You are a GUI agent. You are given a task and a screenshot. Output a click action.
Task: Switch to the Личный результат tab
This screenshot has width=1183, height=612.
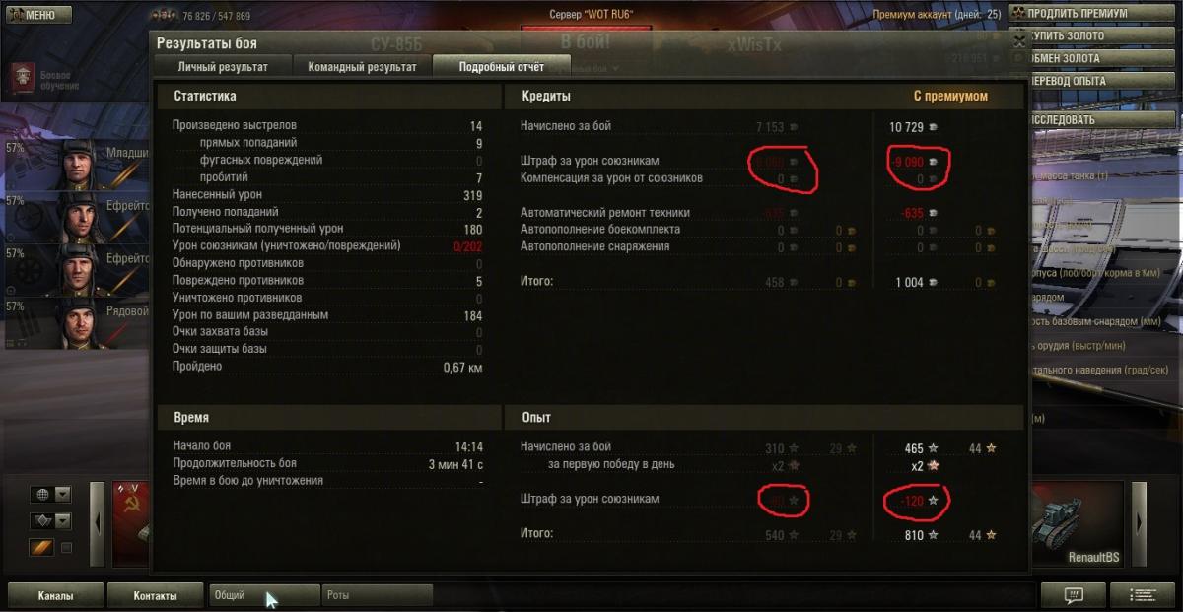click(x=223, y=67)
